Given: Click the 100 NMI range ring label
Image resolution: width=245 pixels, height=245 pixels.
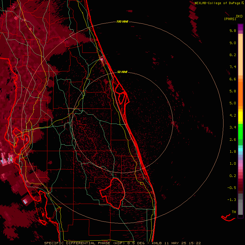Looking at the screenshot, I should [x=122, y=22].
